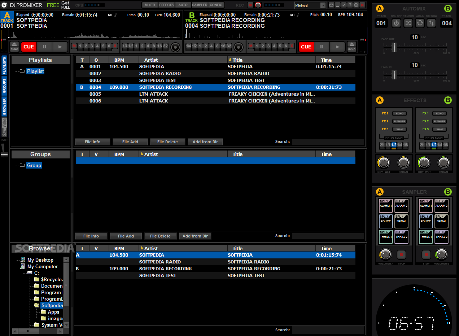Open the info icon in title bar
The image size is (459, 336).
coord(356,5)
